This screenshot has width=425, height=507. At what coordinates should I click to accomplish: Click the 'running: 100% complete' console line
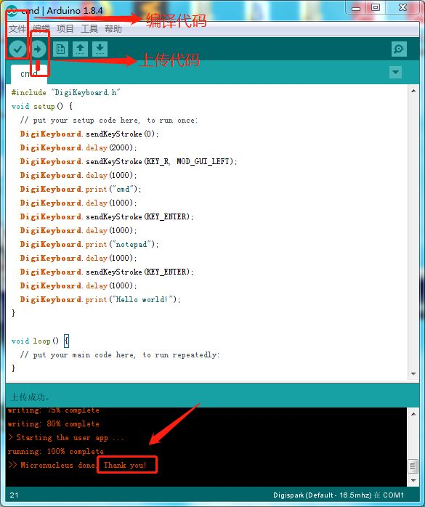(56, 451)
